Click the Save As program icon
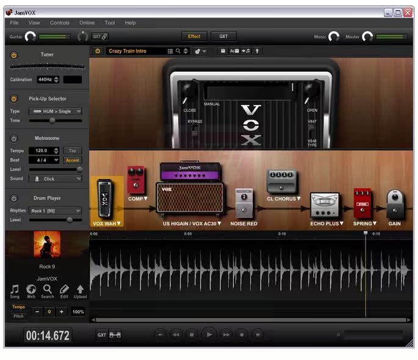The image size is (418, 360). tap(234, 51)
